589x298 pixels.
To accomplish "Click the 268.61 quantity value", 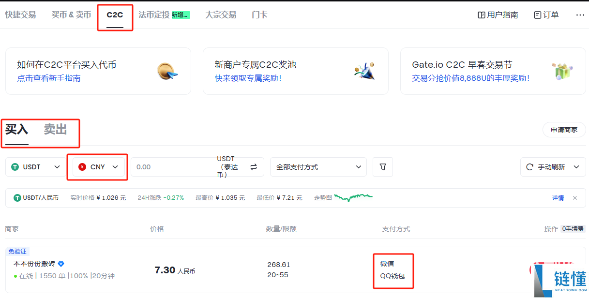I will point(279,265).
